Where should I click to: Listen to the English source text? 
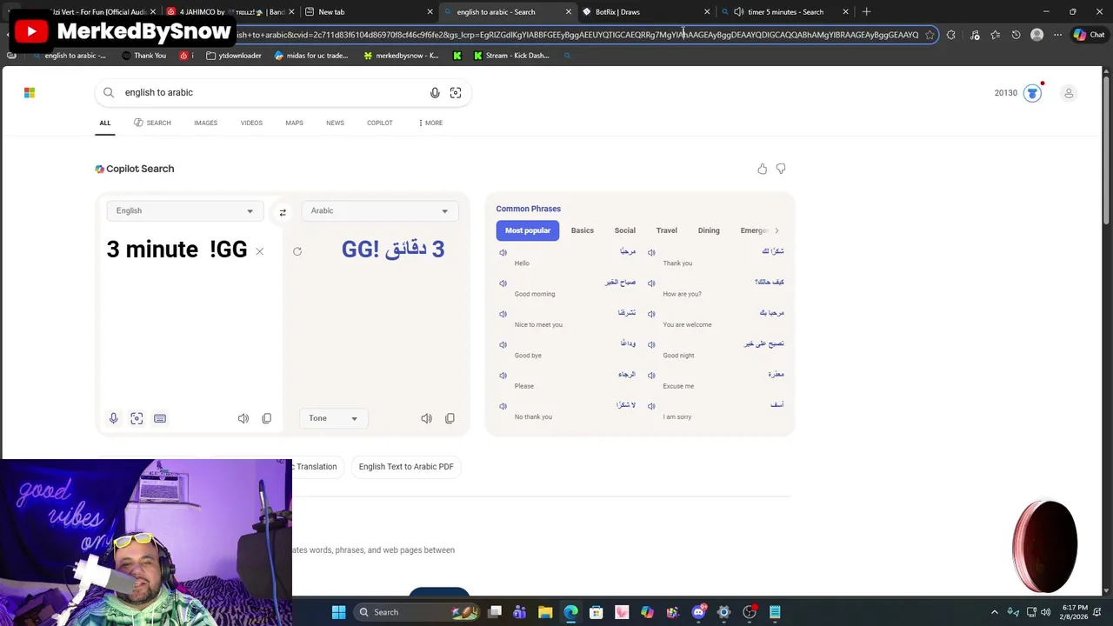[x=243, y=418]
